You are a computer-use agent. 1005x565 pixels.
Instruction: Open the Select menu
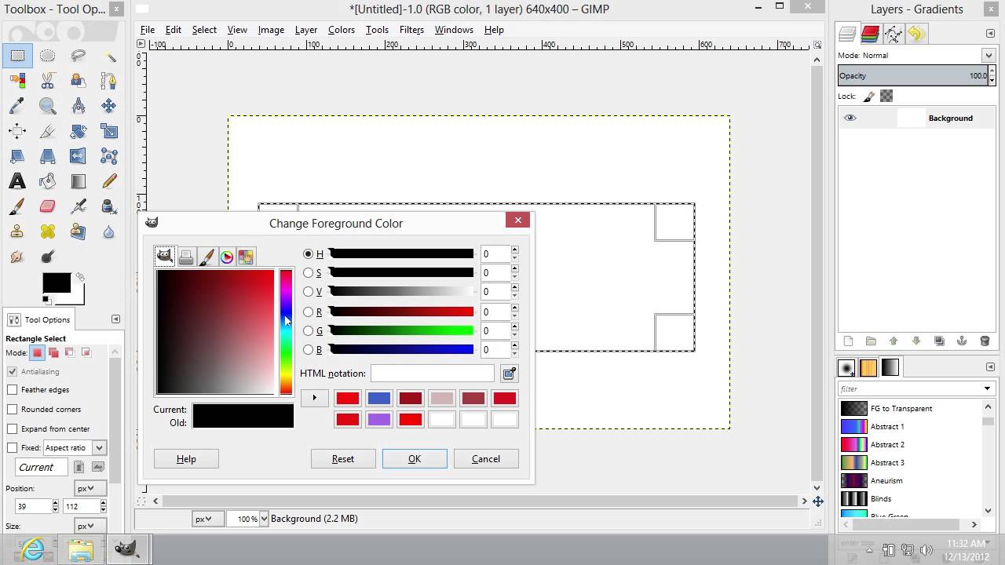pyautogui.click(x=204, y=30)
